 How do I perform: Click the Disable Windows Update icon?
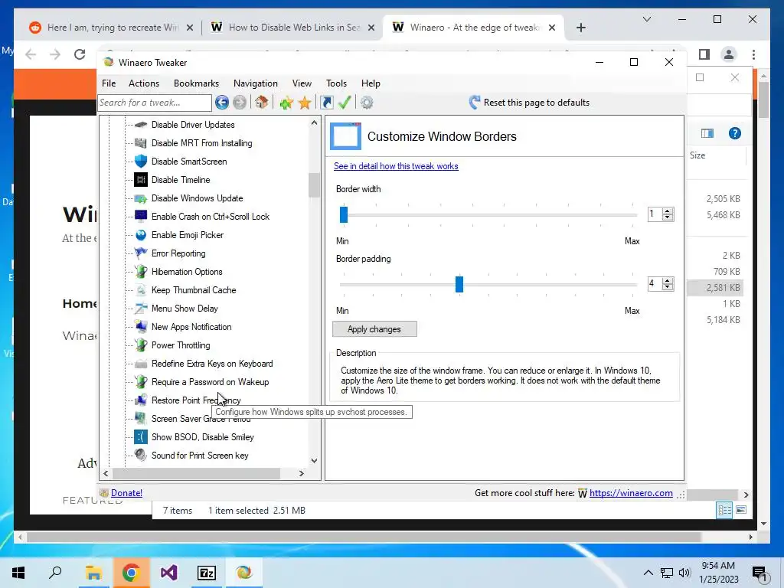pos(141,198)
